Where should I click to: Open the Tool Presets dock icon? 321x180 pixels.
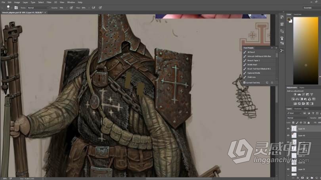pyautogui.click(x=282, y=50)
